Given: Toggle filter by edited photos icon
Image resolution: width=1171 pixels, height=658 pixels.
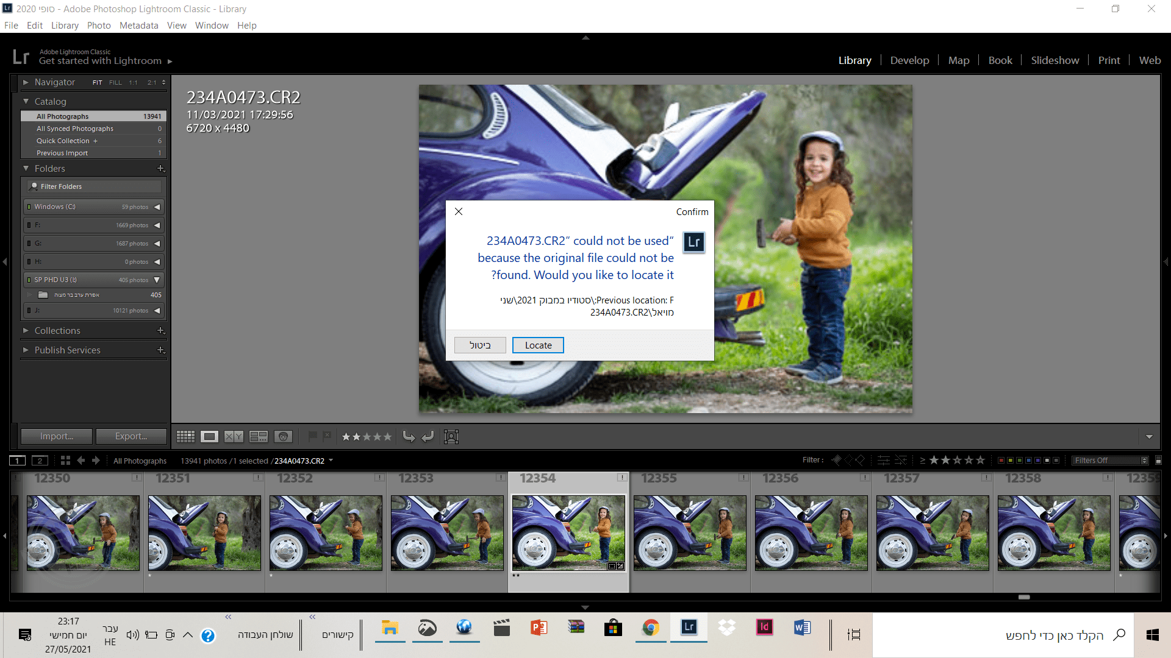Looking at the screenshot, I should click(x=883, y=460).
